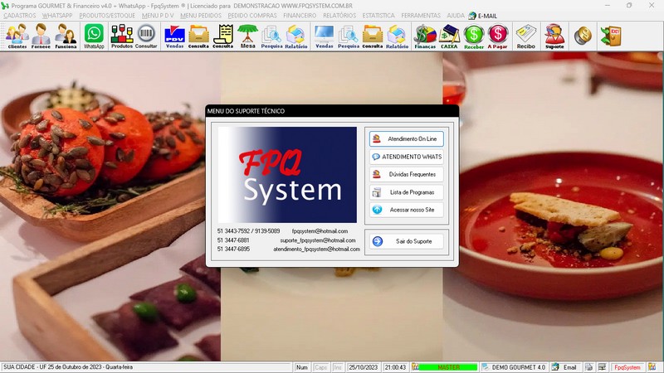
Task: Click the users icon at status bar far right
Action: click(652, 367)
